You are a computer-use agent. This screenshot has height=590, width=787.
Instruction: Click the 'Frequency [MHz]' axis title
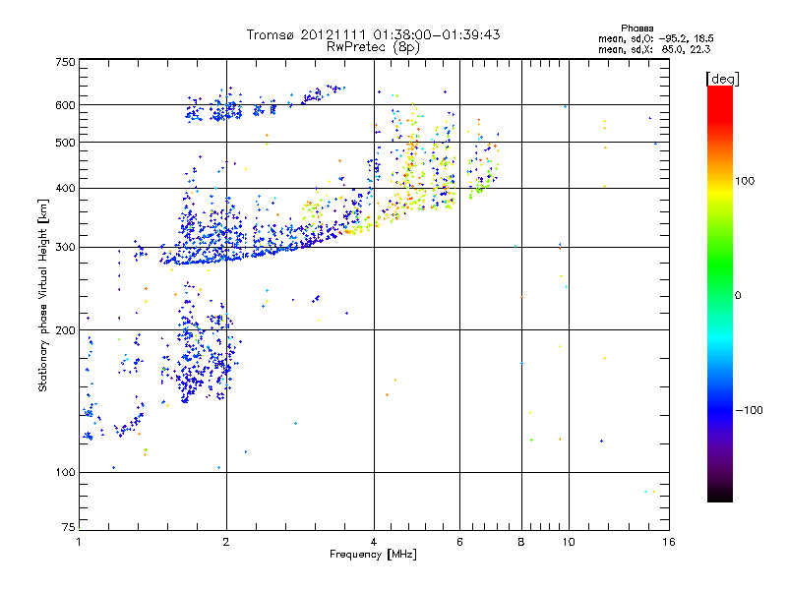(374, 555)
